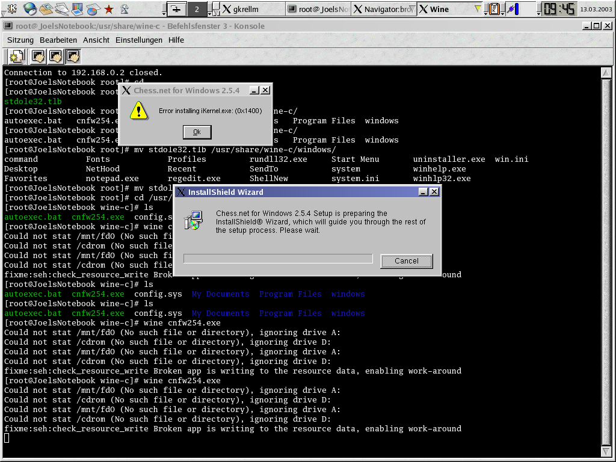Image resolution: width=616 pixels, height=462 pixels.
Task: Cancel the InstallShield Wizard setup
Action: 406,261
